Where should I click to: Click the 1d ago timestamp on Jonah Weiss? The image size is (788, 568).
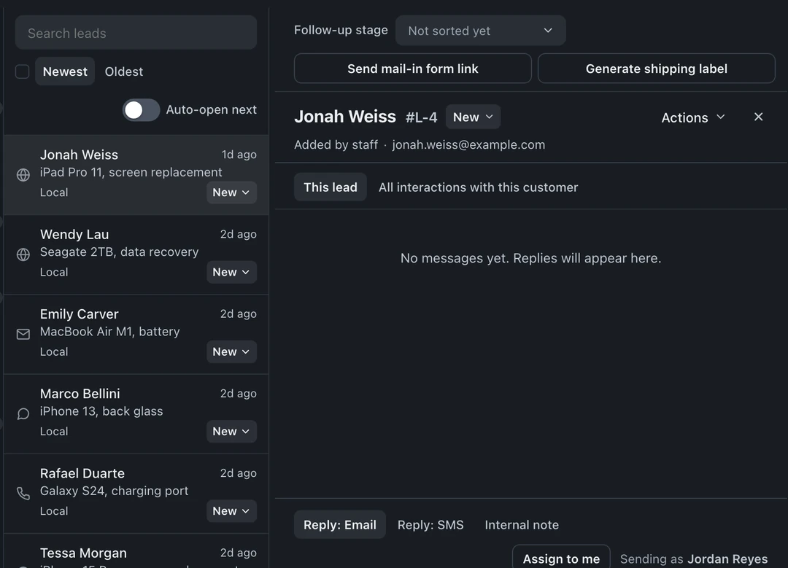(x=239, y=155)
